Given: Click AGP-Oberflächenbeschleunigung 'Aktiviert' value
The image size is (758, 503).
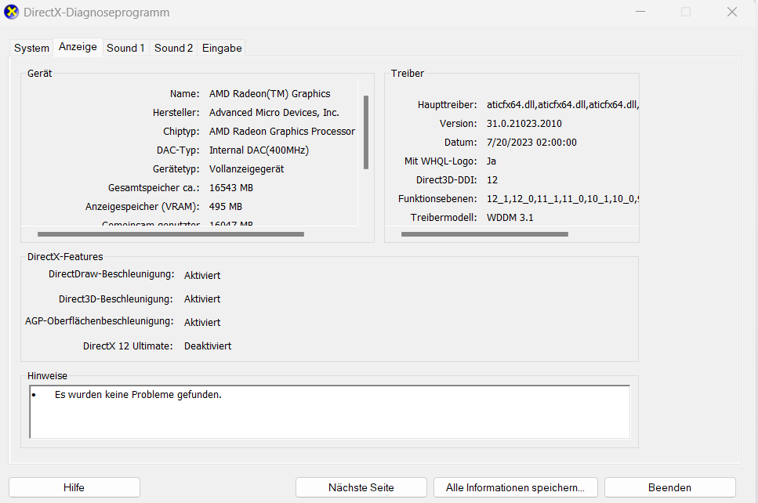Looking at the screenshot, I should [202, 322].
